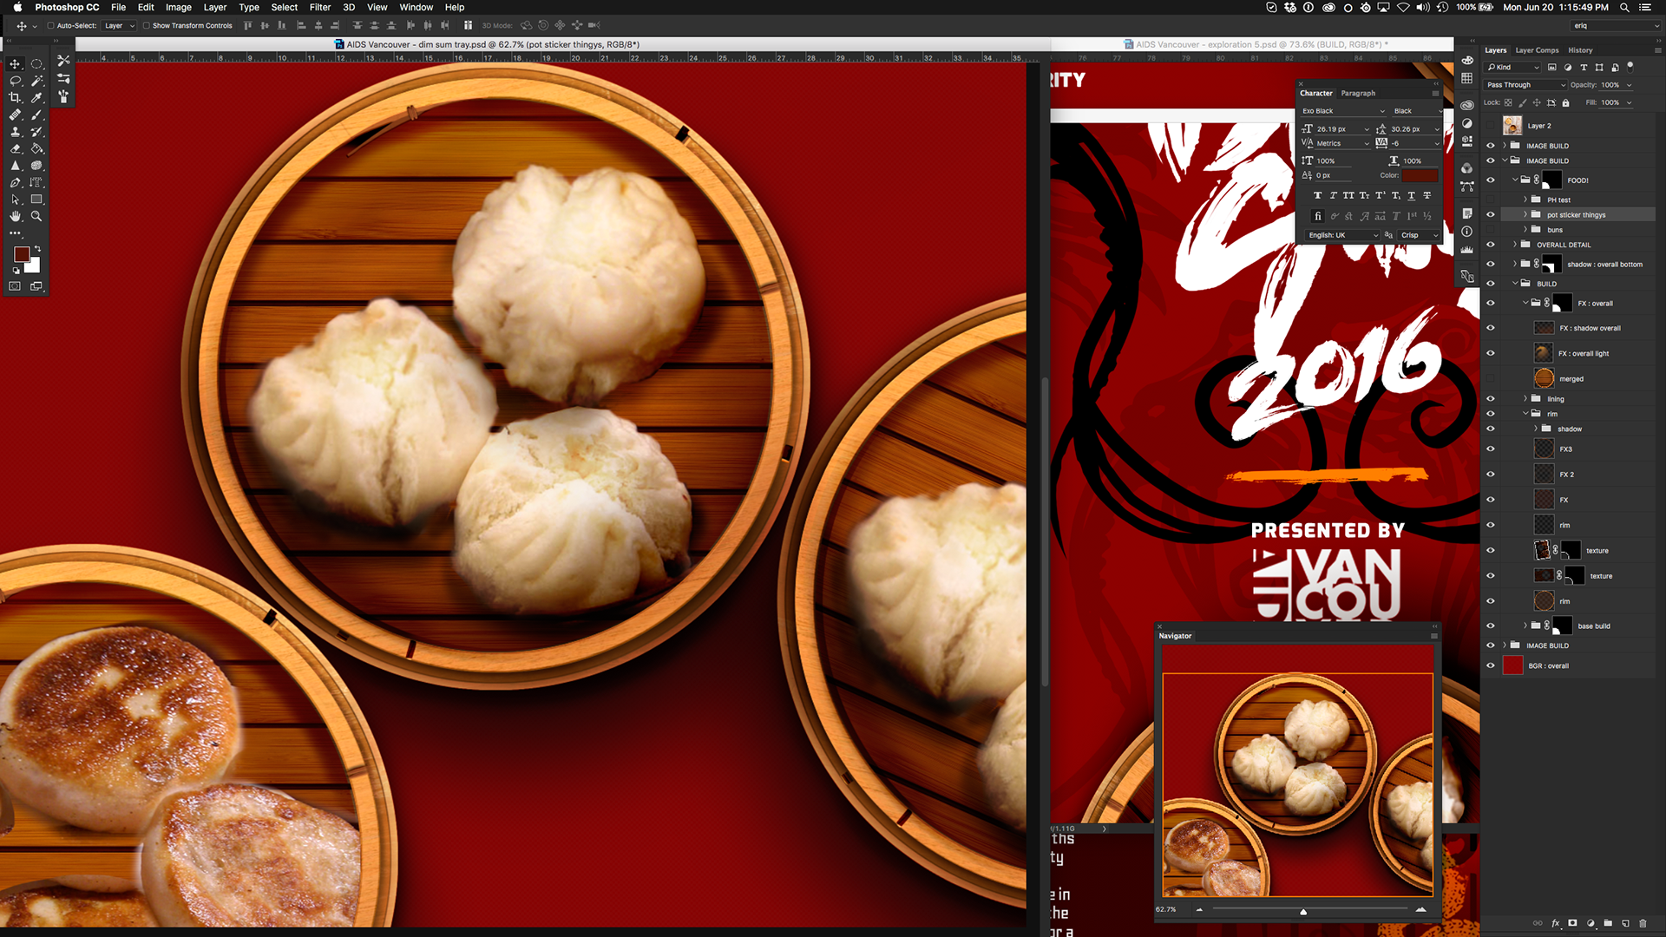Select the Vertical Type Mask tool
Image resolution: width=1666 pixels, height=937 pixels.
pyautogui.click(x=36, y=182)
